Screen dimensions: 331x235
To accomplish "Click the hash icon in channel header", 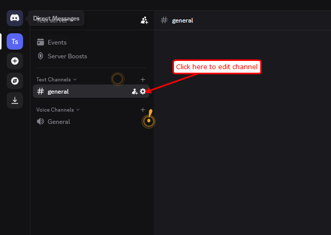I will (x=164, y=20).
